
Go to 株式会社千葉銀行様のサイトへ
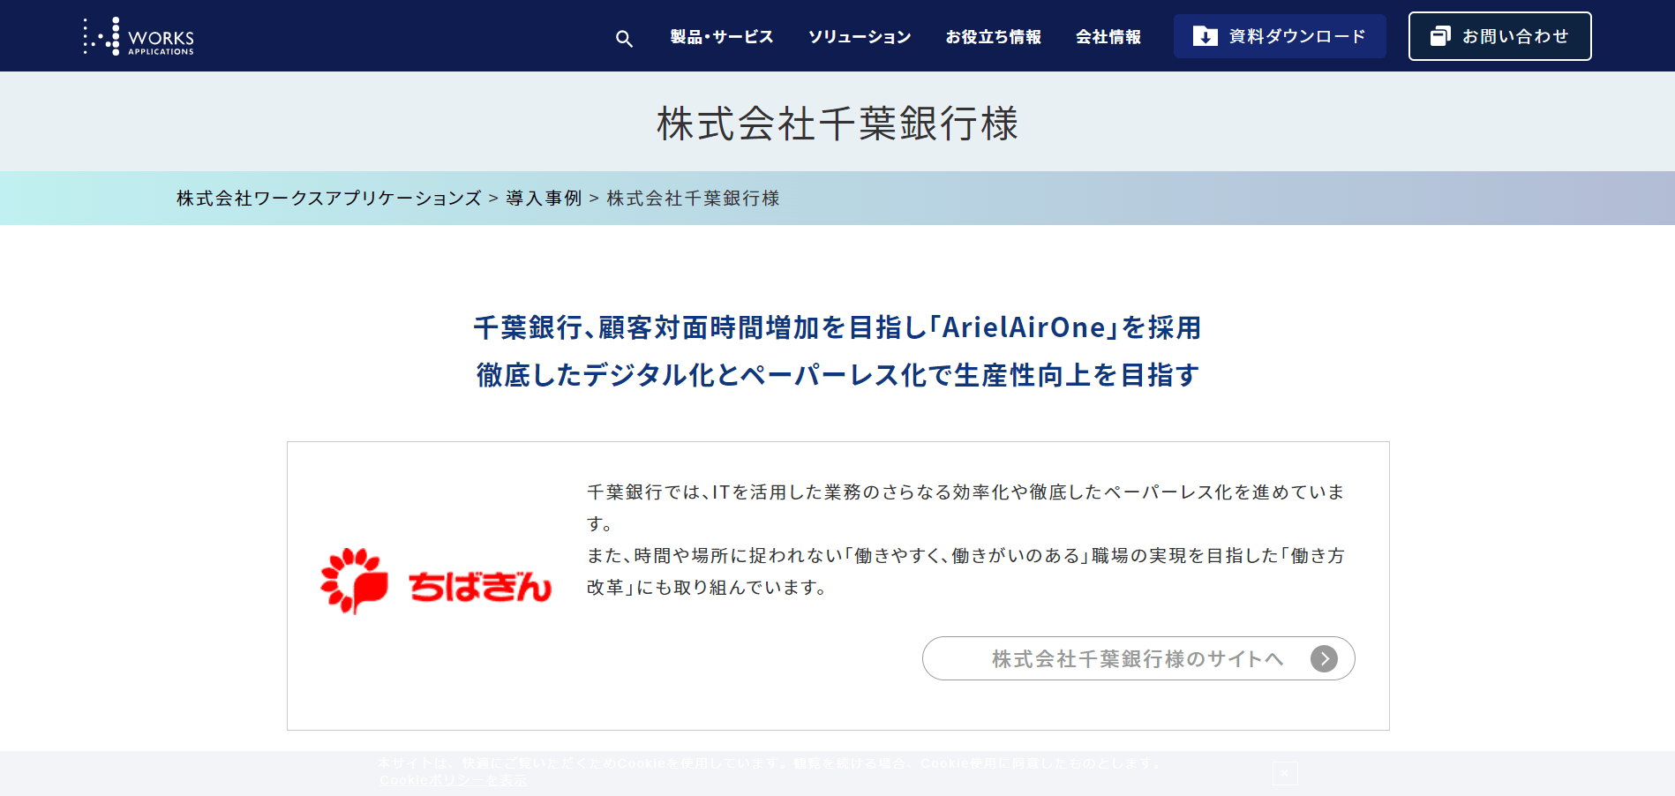pos(1138,658)
